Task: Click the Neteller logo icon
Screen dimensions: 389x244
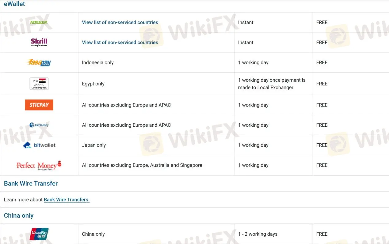Action: coord(39,22)
